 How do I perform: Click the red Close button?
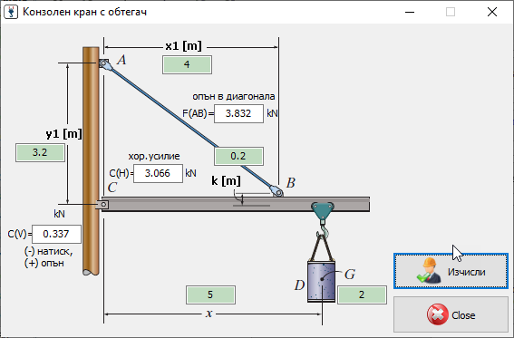click(x=451, y=314)
